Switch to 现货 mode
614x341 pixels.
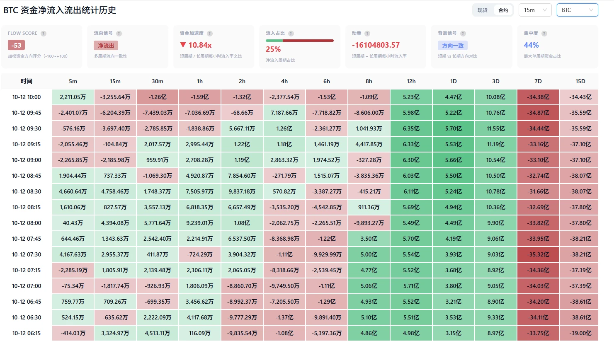click(x=483, y=10)
